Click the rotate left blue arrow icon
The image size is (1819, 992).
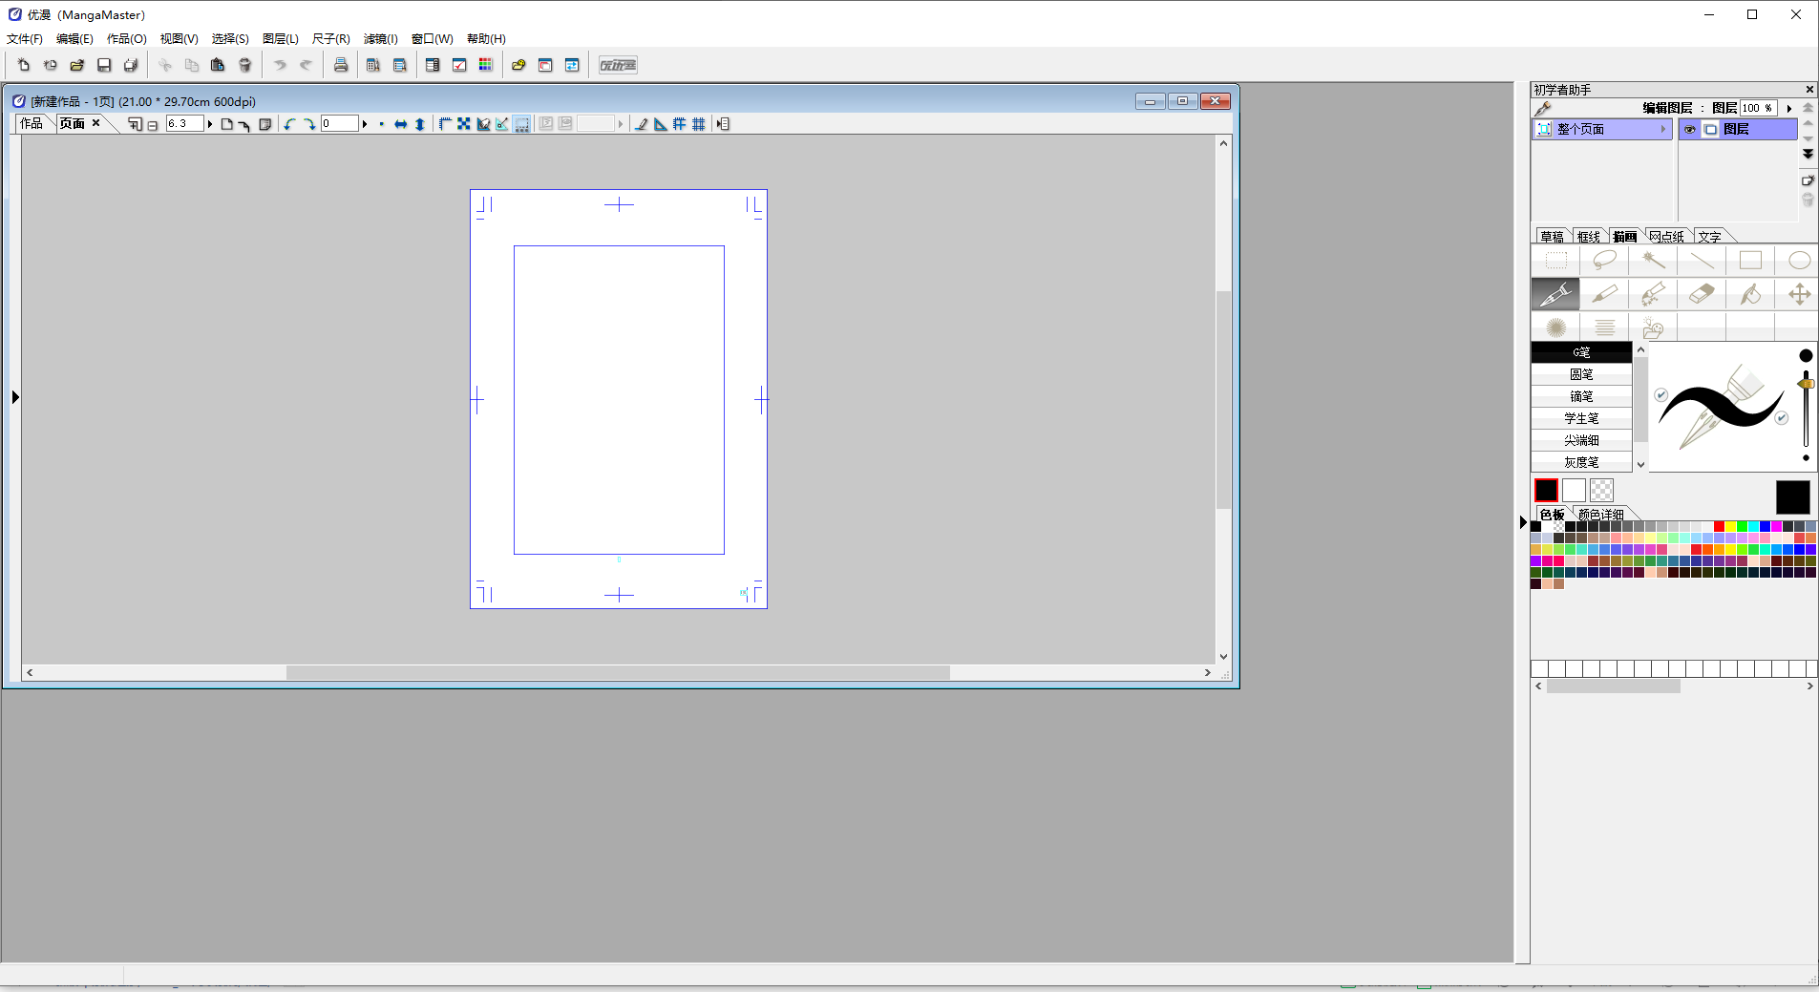(x=289, y=124)
